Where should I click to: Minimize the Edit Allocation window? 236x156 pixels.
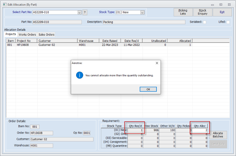click(212, 5)
